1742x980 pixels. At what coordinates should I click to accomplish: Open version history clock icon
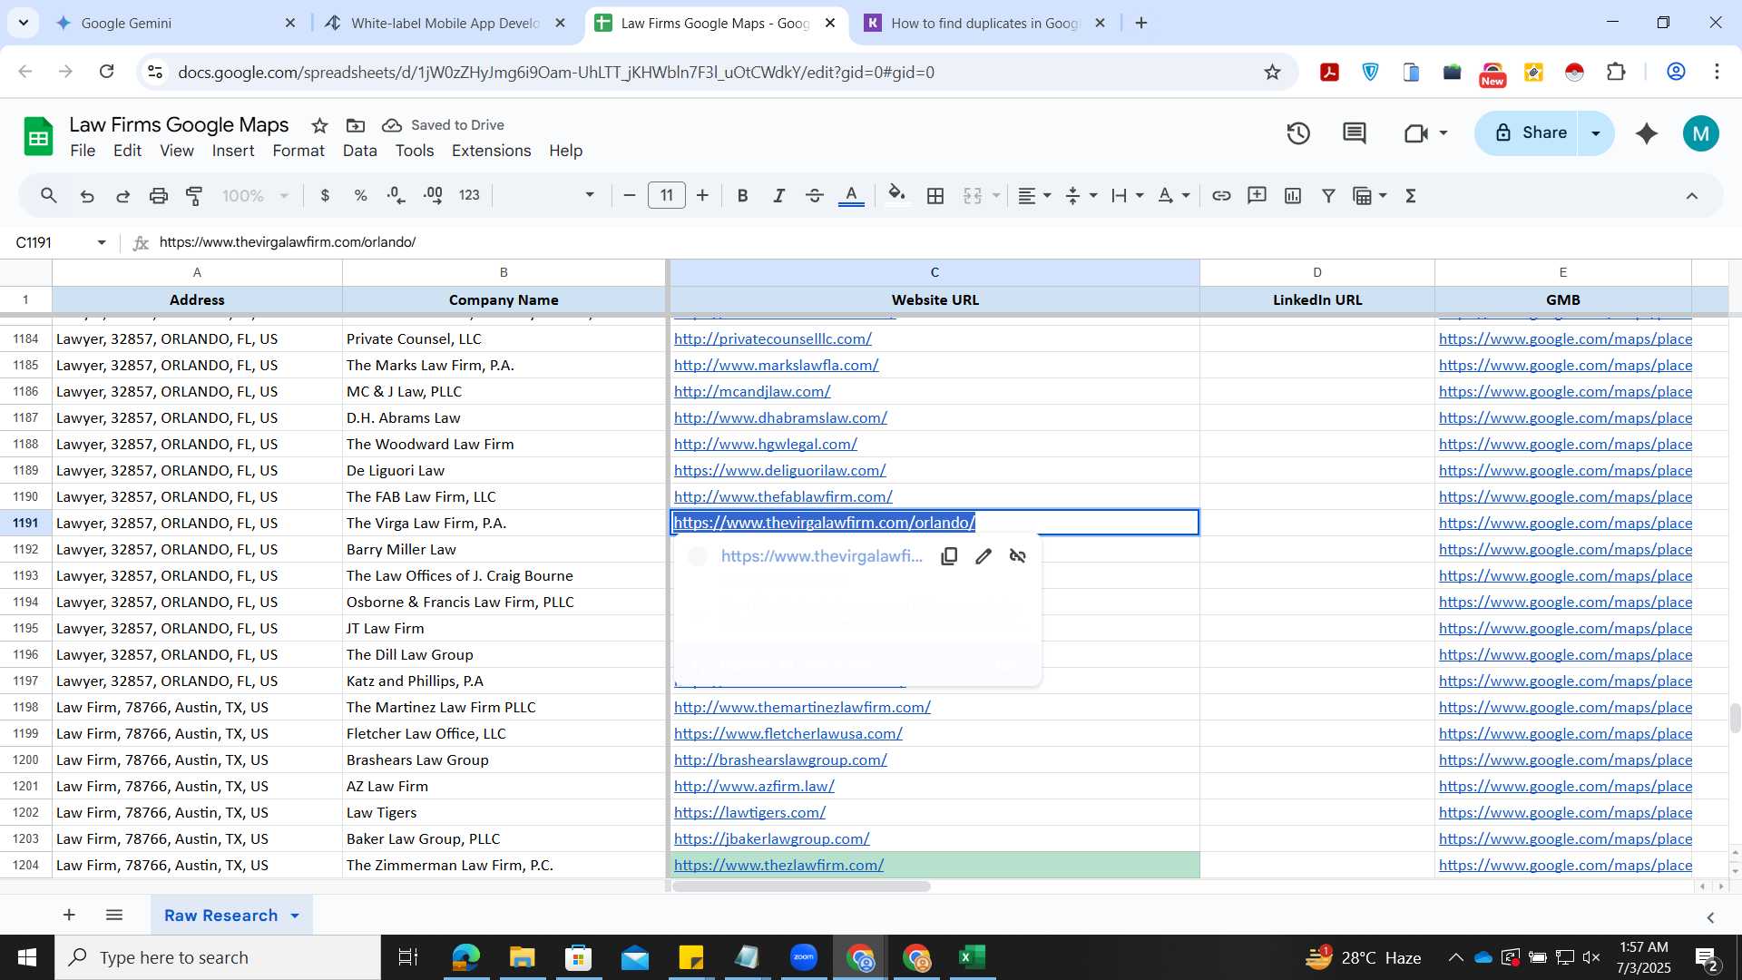click(x=1298, y=133)
